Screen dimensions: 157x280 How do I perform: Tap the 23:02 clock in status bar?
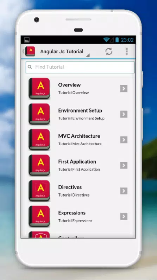pos(127,40)
